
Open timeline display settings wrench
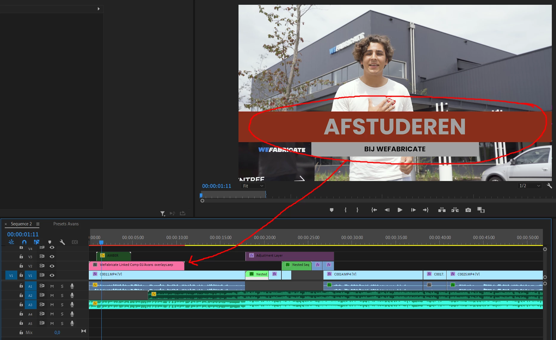coord(62,242)
